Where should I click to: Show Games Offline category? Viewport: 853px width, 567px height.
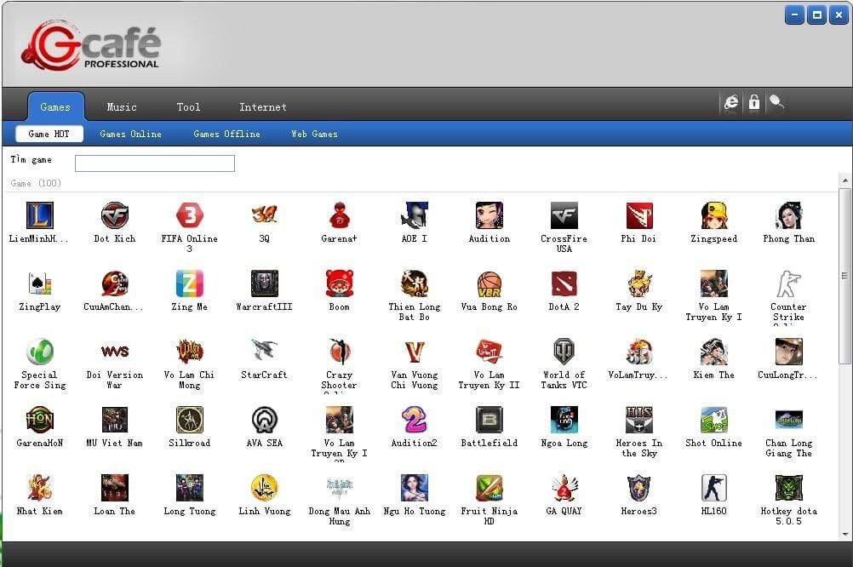coord(226,134)
